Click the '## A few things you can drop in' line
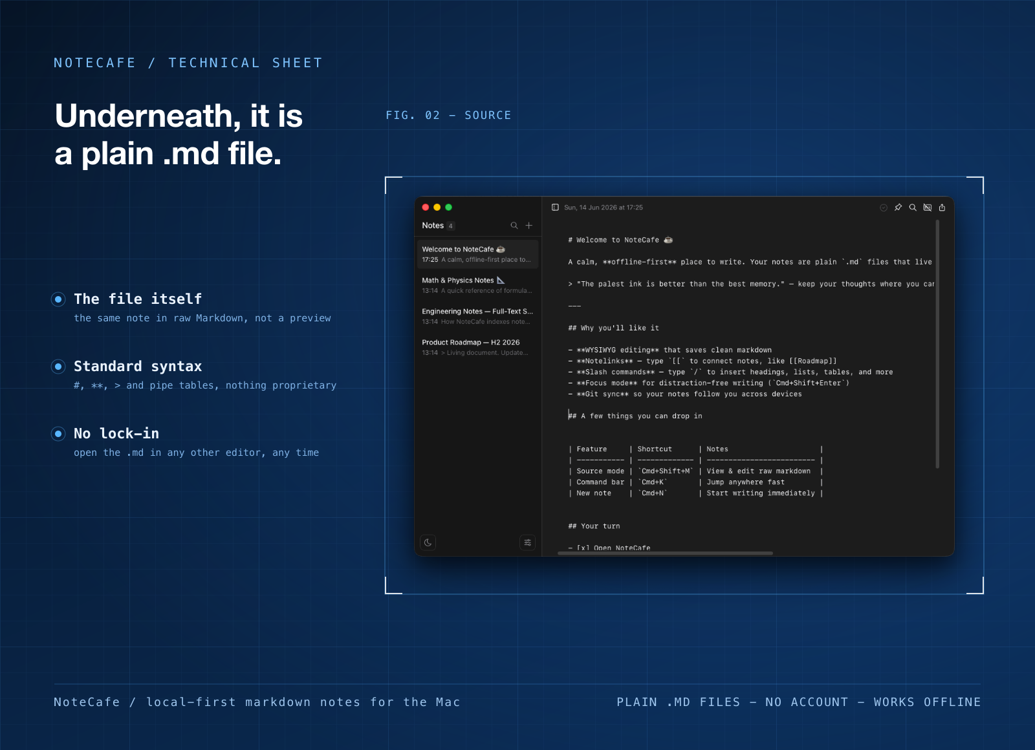Viewport: 1035px width, 750px height. tap(635, 416)
